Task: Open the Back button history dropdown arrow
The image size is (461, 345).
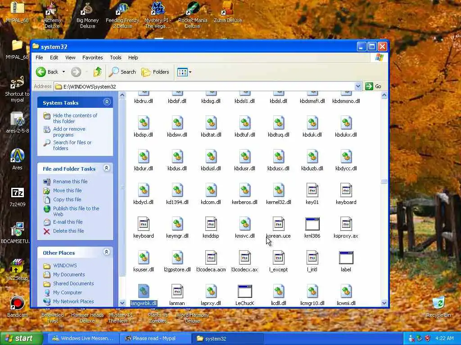Action: point(63,72)
